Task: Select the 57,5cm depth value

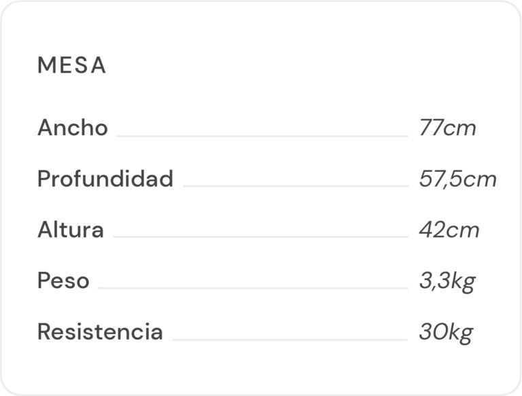Action: coord(457,179)
